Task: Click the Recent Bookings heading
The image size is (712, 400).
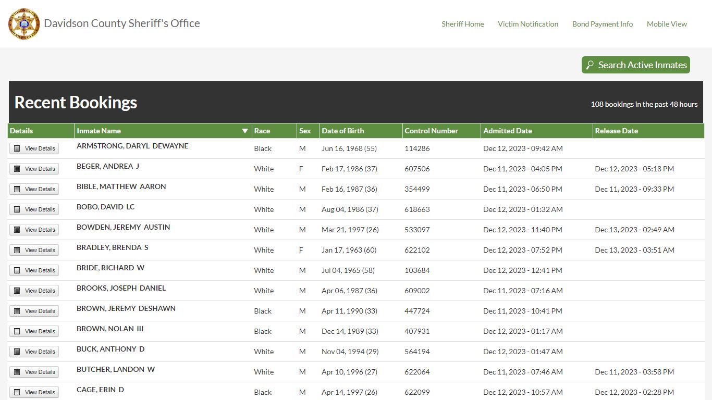Action: 76,102
